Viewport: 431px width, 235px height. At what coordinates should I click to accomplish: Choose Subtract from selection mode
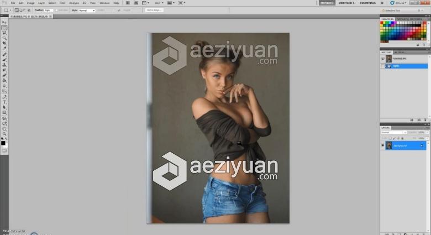coord(25,10)
